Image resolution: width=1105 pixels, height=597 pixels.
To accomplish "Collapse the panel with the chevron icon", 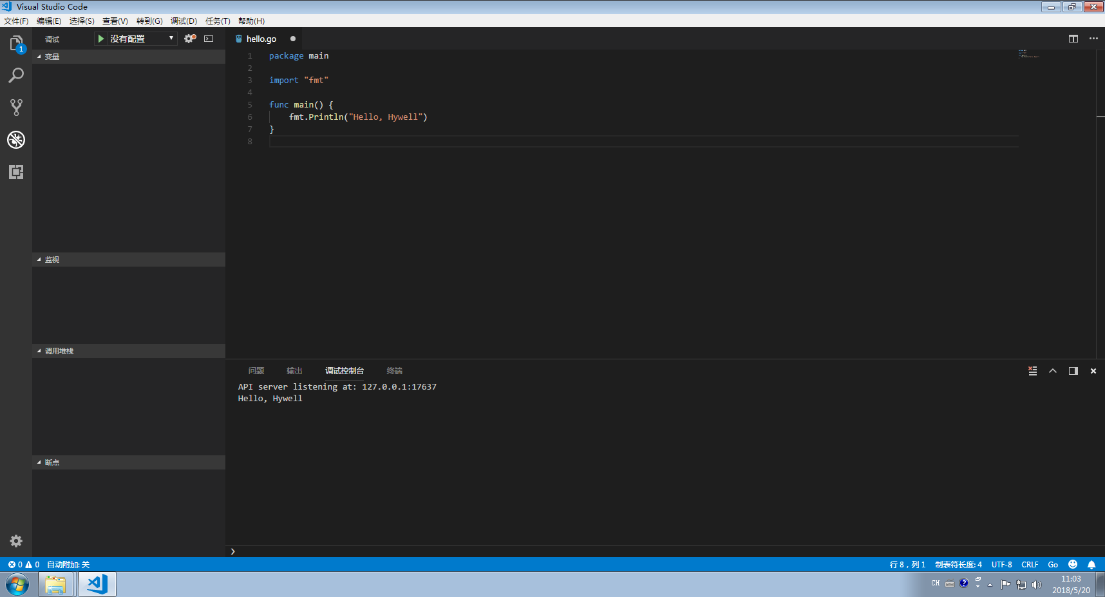I will (x=1053, y=371).
